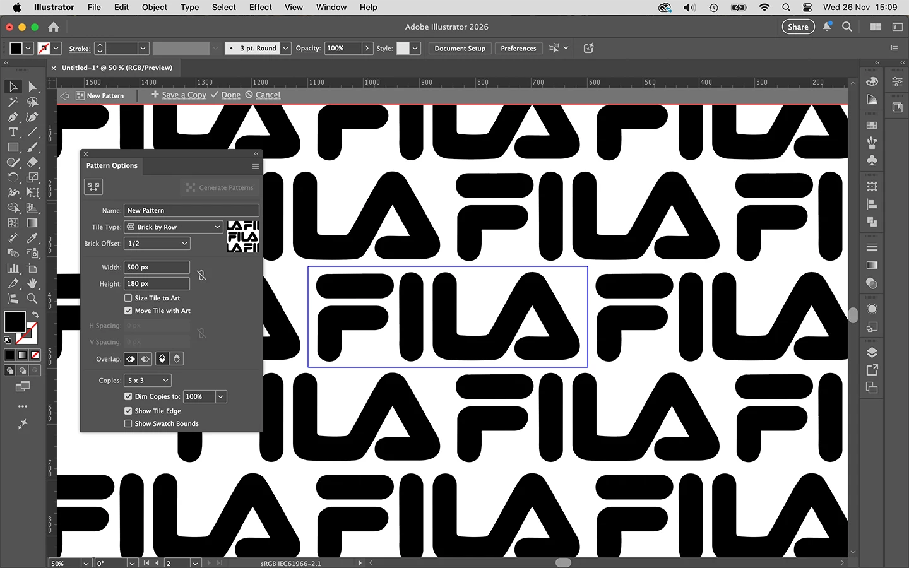Select the Scale tool
The image size is (909, 568).
point(32,177)
